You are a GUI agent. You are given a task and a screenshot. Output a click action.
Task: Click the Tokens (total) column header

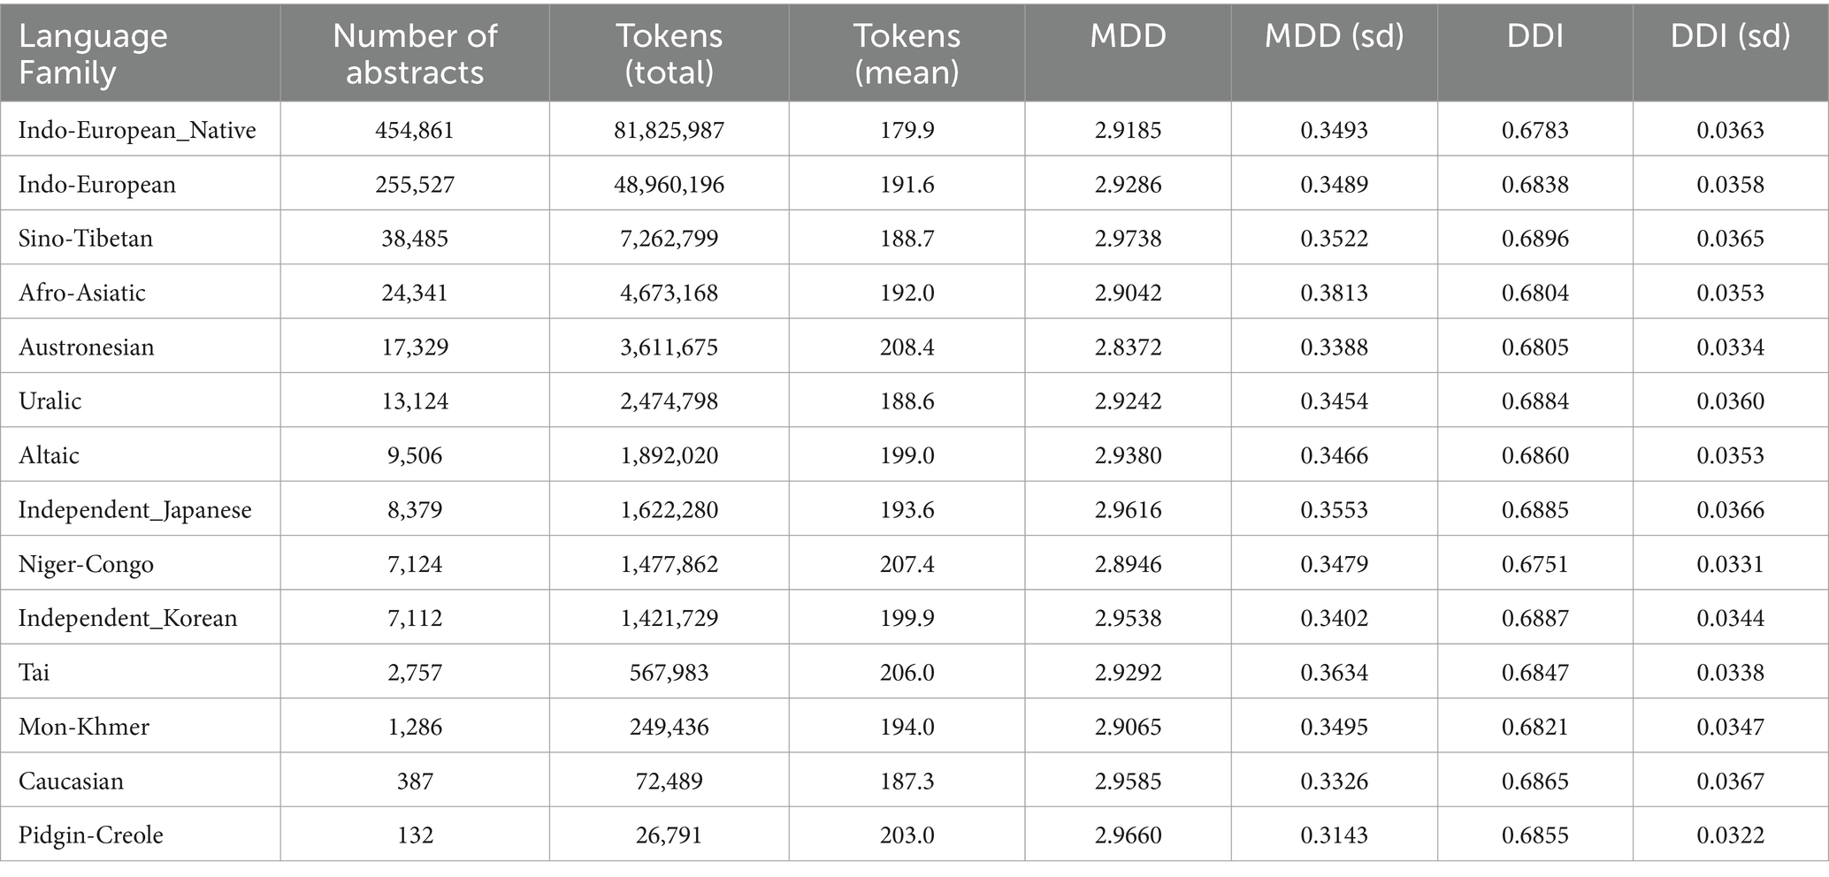tap(670, 53)
